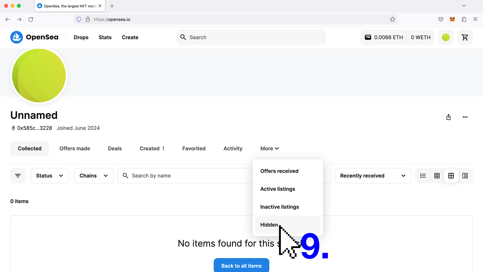The width and height of the screenshot is (483, 272).
Task: Open the three-dot profile options menu
Action: pos(465,117)
